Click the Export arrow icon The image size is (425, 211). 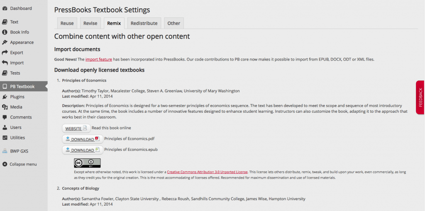[x=5, y=53]
